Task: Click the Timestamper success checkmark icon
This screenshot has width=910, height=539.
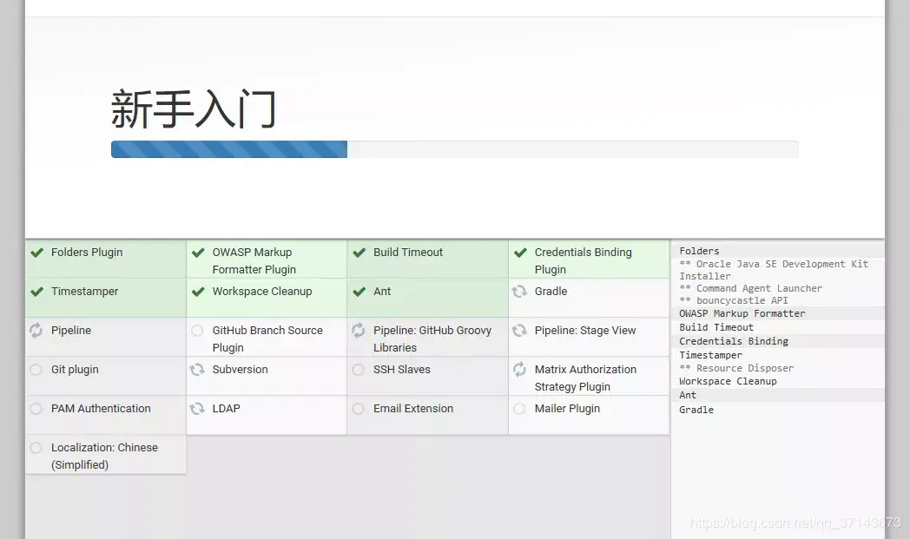Action: 36,292
